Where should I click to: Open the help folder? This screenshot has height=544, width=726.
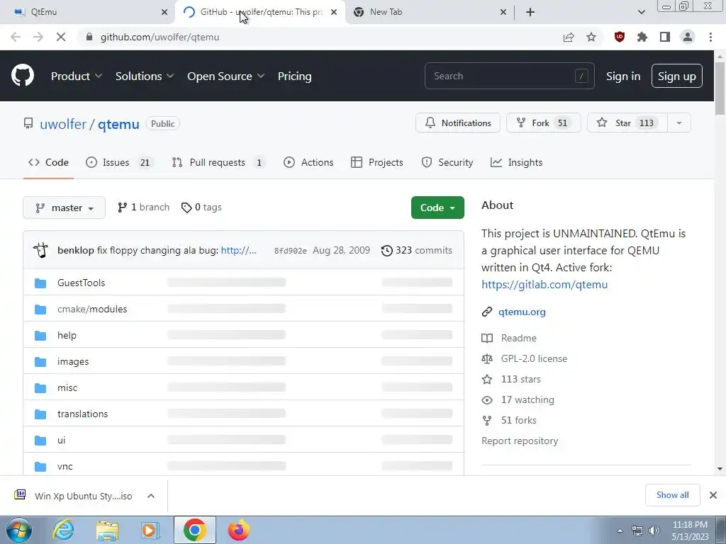pos(67,335)
